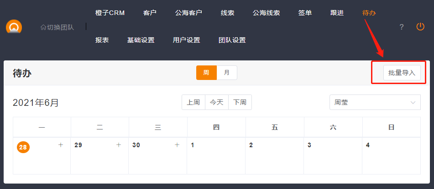
Task: Open 团队设置 team settings
Action: 232,40
